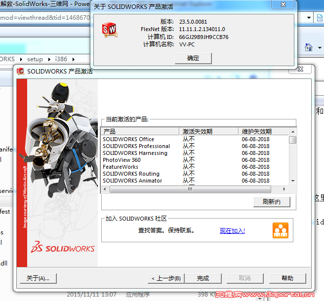
Task: Open the dropdown arrow beside Home icon
Action: (320, 48)
